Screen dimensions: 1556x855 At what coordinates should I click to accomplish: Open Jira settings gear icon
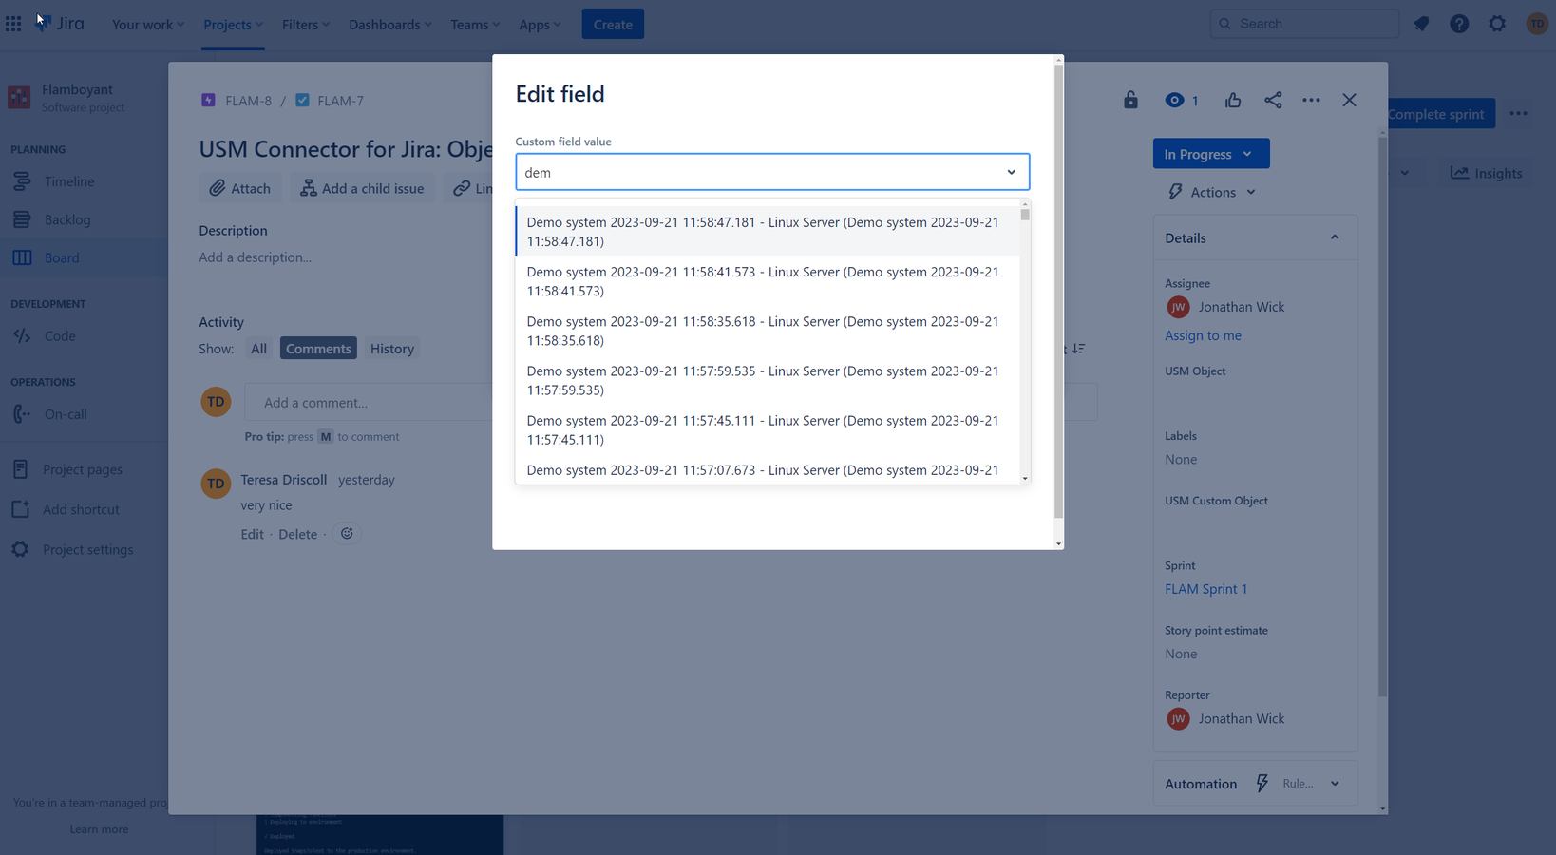pos(1497,24)
